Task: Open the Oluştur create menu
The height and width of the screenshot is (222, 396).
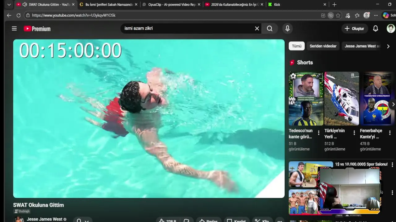Action: pyautogui.click(x=355, y=28)
